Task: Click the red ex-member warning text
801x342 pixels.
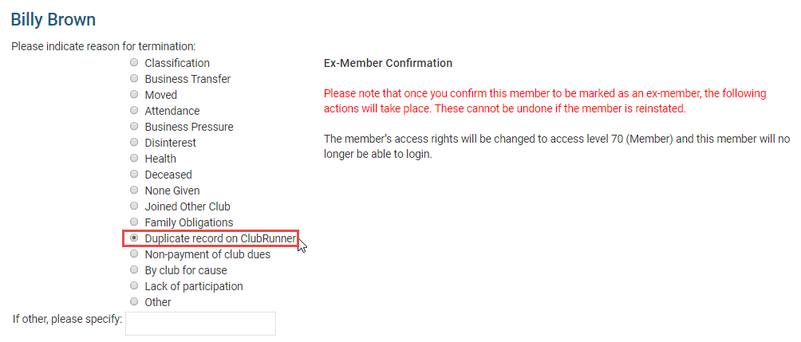Action: 544,101
